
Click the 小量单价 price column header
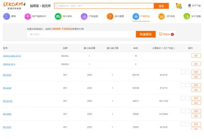(164, 48)
